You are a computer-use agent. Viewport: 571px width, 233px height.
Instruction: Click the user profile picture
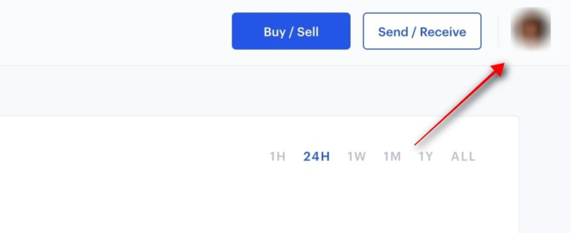coord(531,29)
